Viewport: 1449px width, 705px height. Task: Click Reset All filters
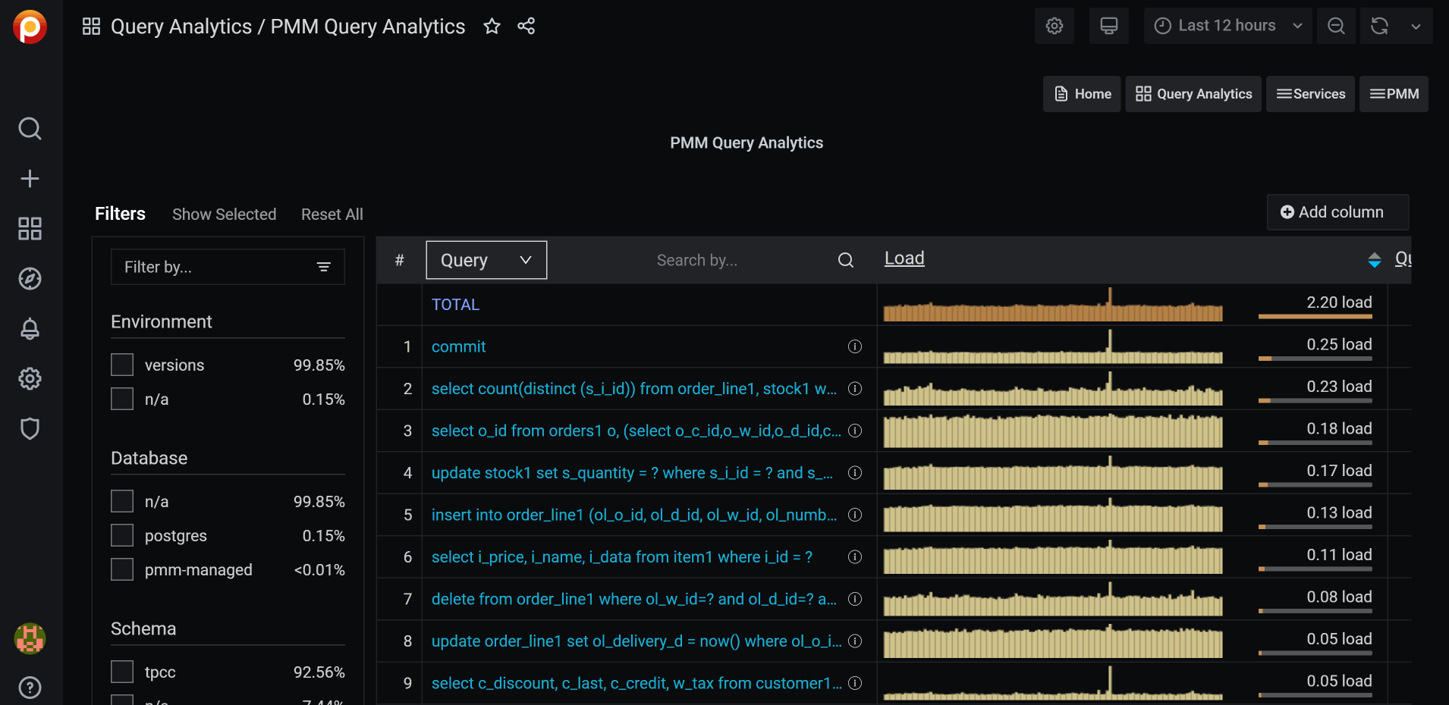coord(332,215)
